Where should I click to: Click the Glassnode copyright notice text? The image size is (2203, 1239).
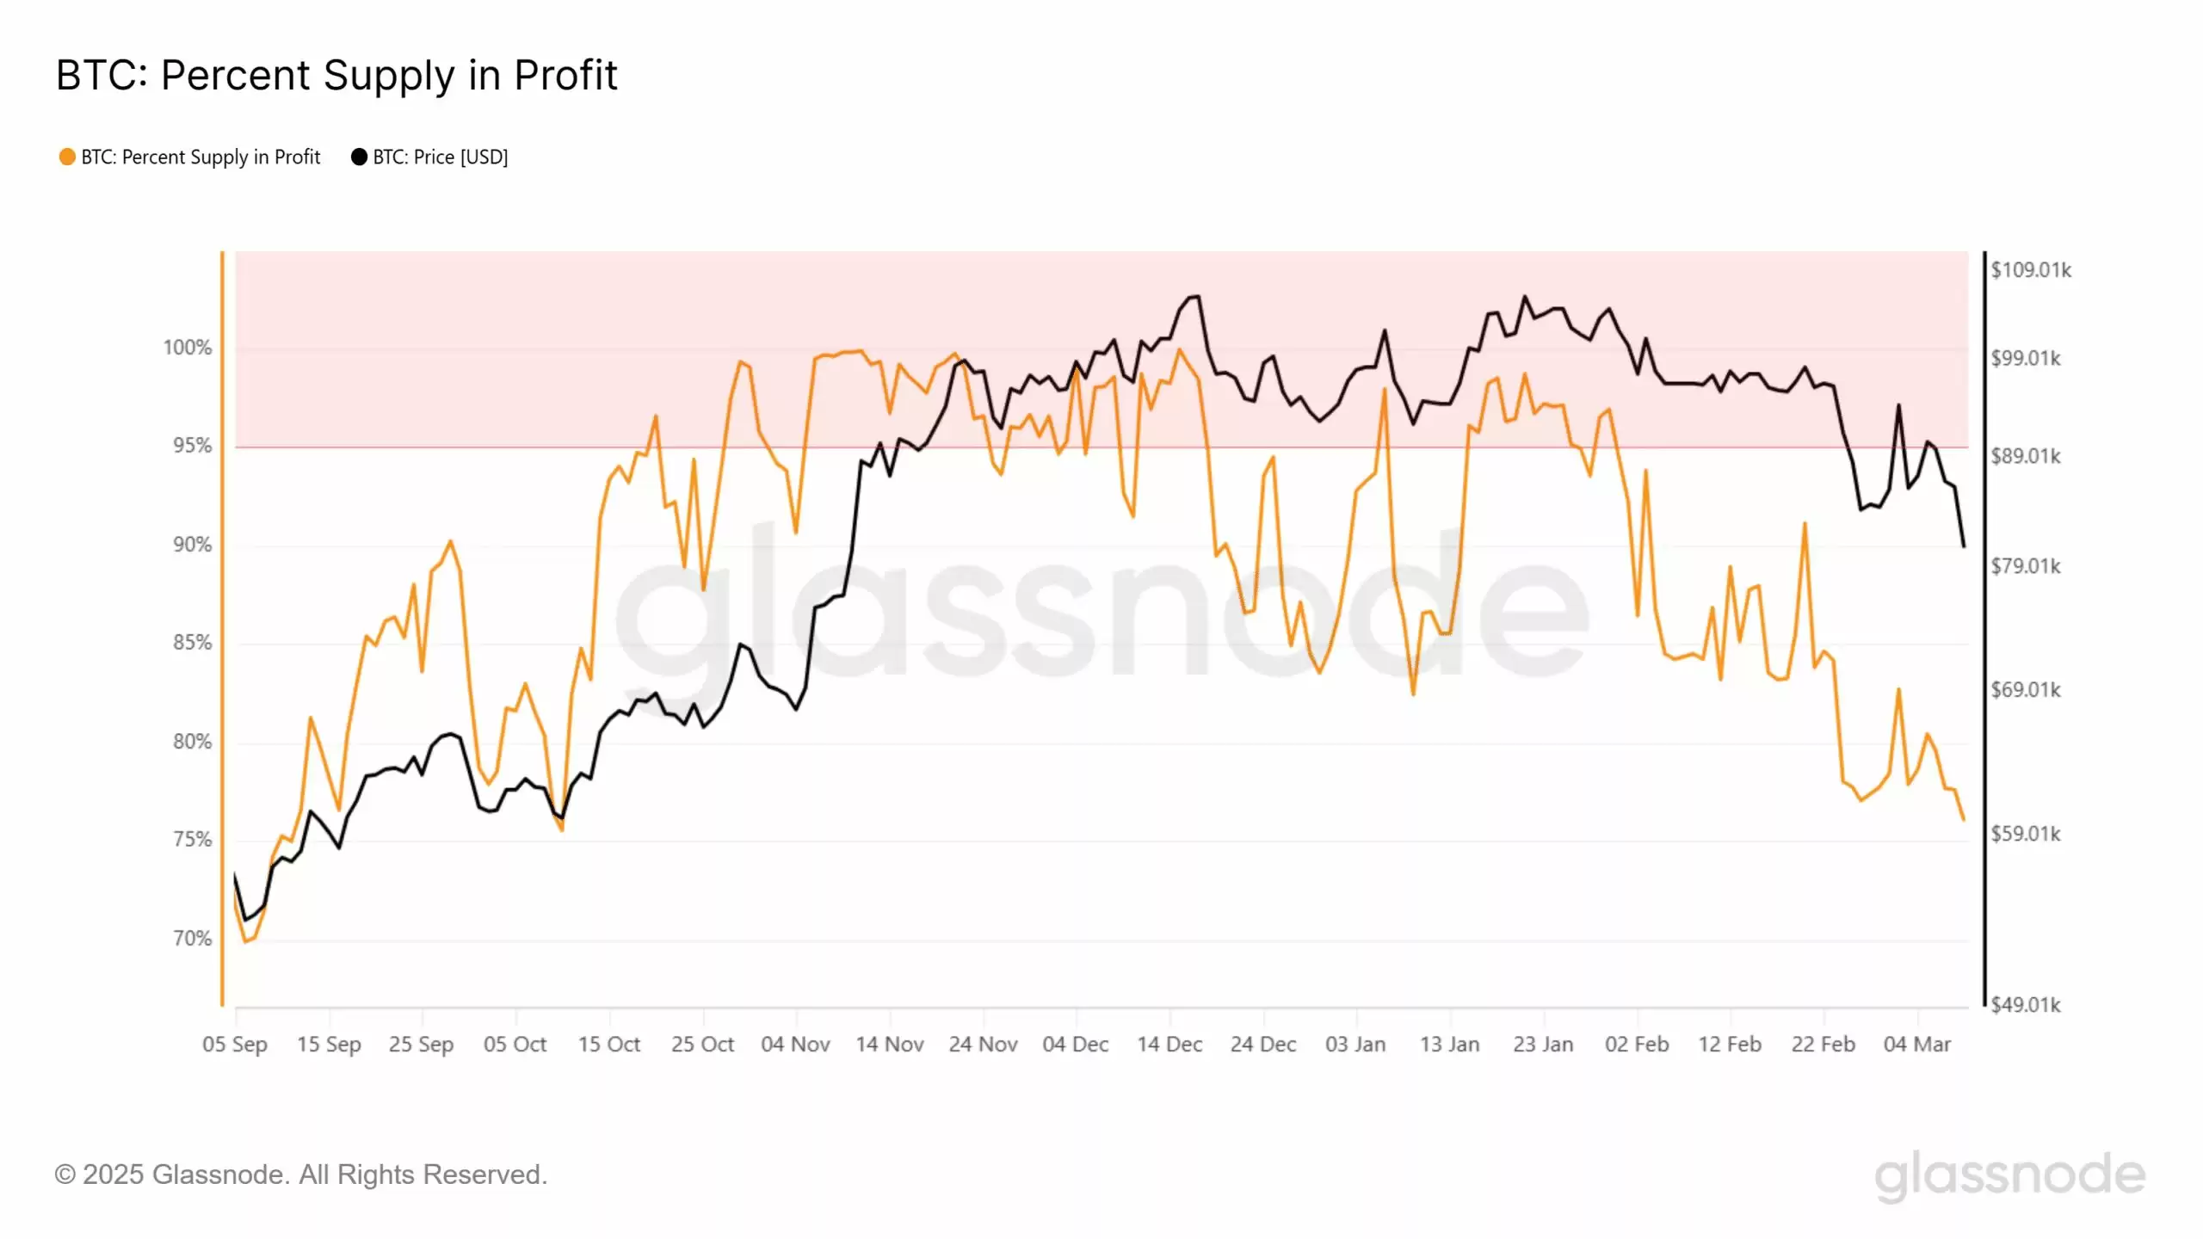click(x=301, y=1174)
